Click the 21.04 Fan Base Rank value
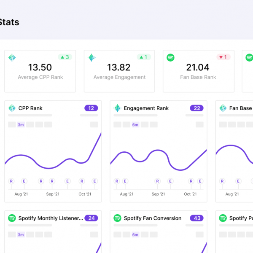 (x=198, y=67)
